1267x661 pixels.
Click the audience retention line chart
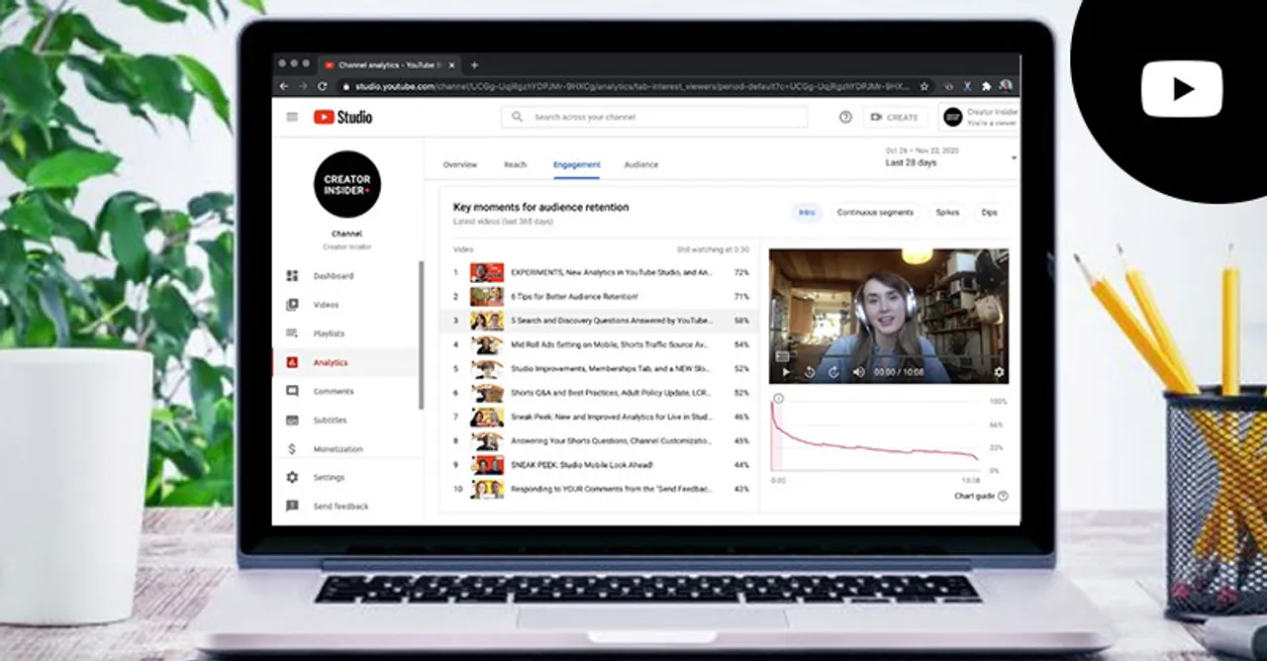(x=876, y=435)
